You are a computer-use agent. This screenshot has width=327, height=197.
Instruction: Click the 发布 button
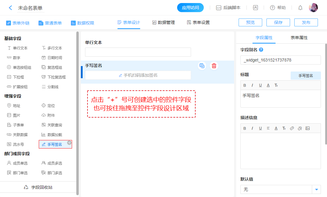[306, 22]
